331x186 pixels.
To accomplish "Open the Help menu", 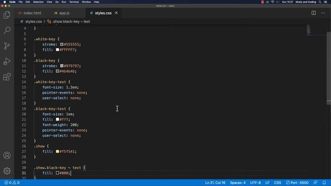I will point(97,2).
